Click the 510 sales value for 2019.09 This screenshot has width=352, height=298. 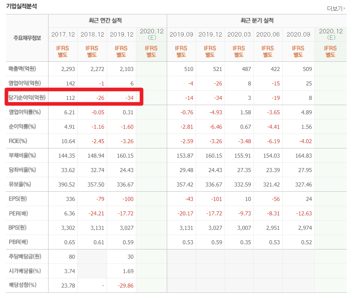pos(188,69)
